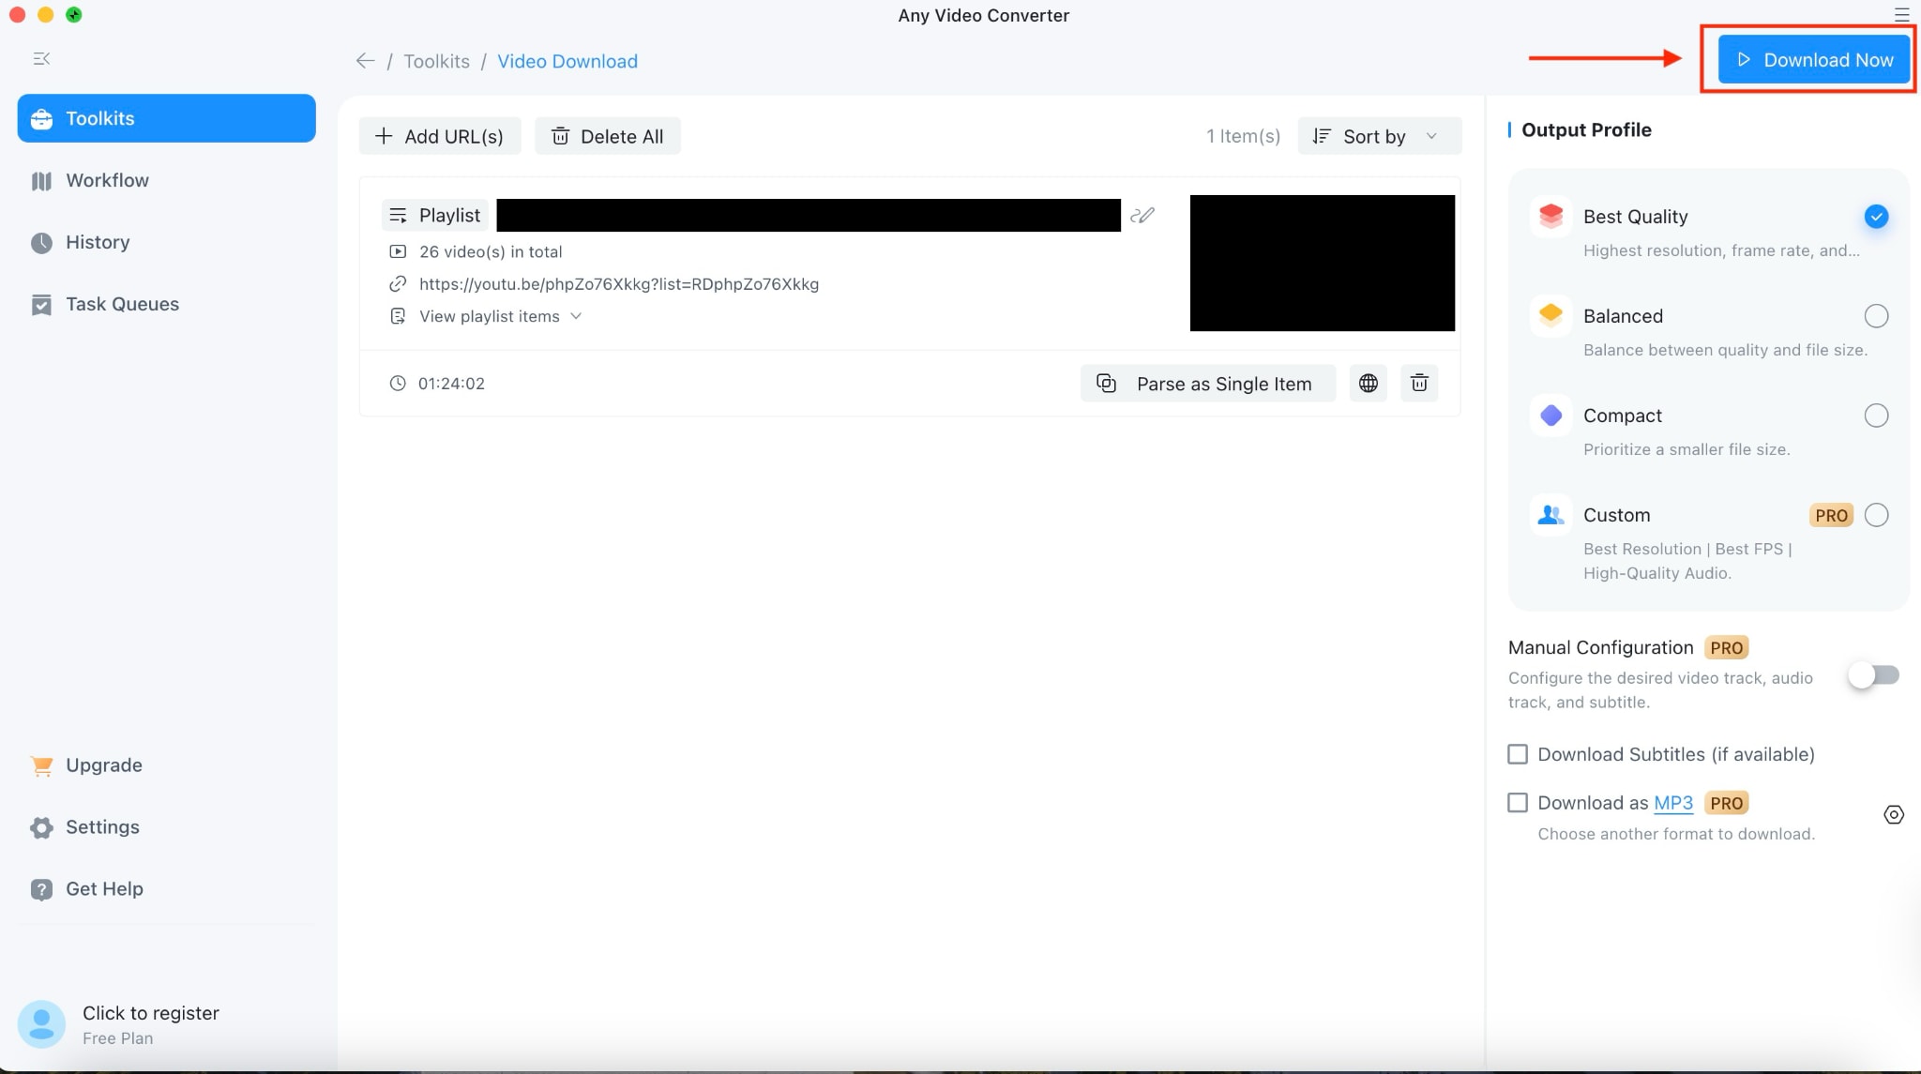This screenshot has width=1921, height=1074.
Task: Open the hamburger menu in title bar
Action: tap(1902, 15)
